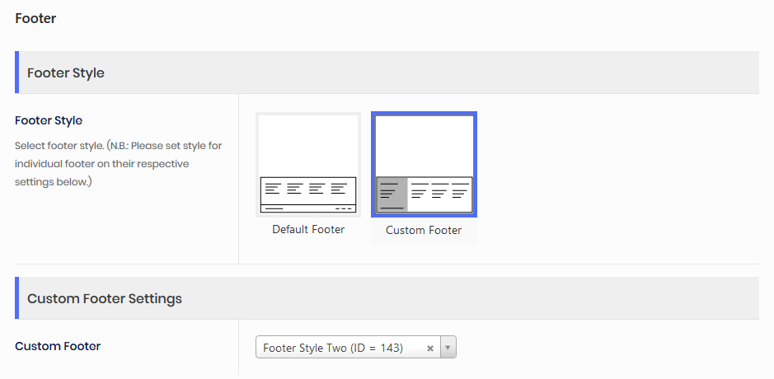Click the "Custom Footer Settings" section header

(105, 298)
